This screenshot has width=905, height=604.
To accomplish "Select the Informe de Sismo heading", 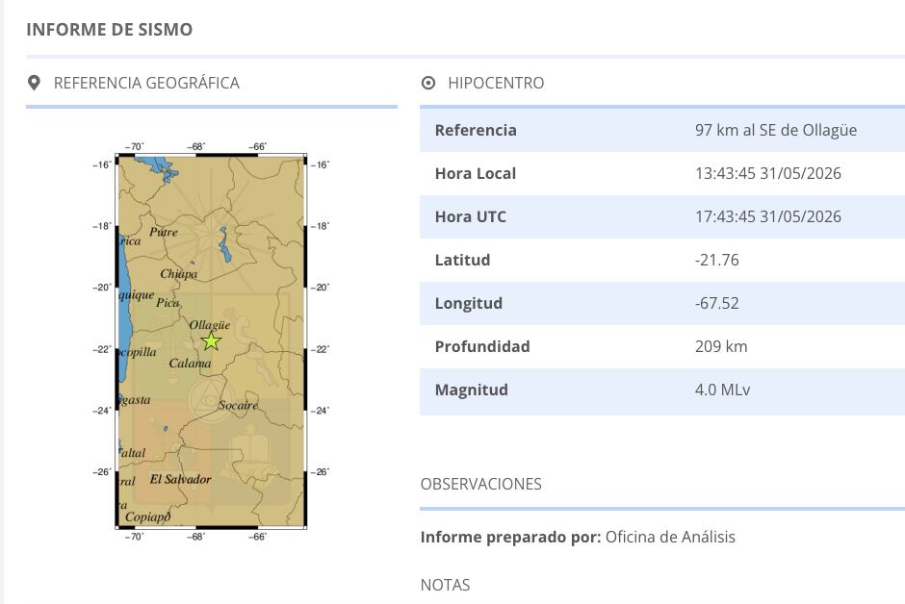I will [x=110, y=30].
